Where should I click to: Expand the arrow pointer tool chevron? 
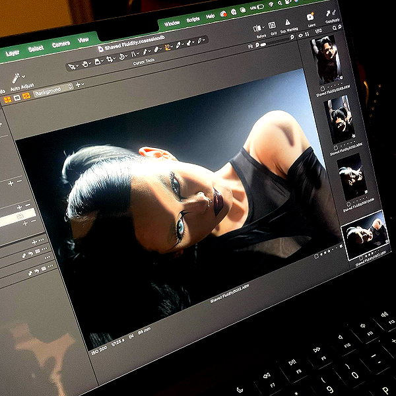tap(77, 65)
